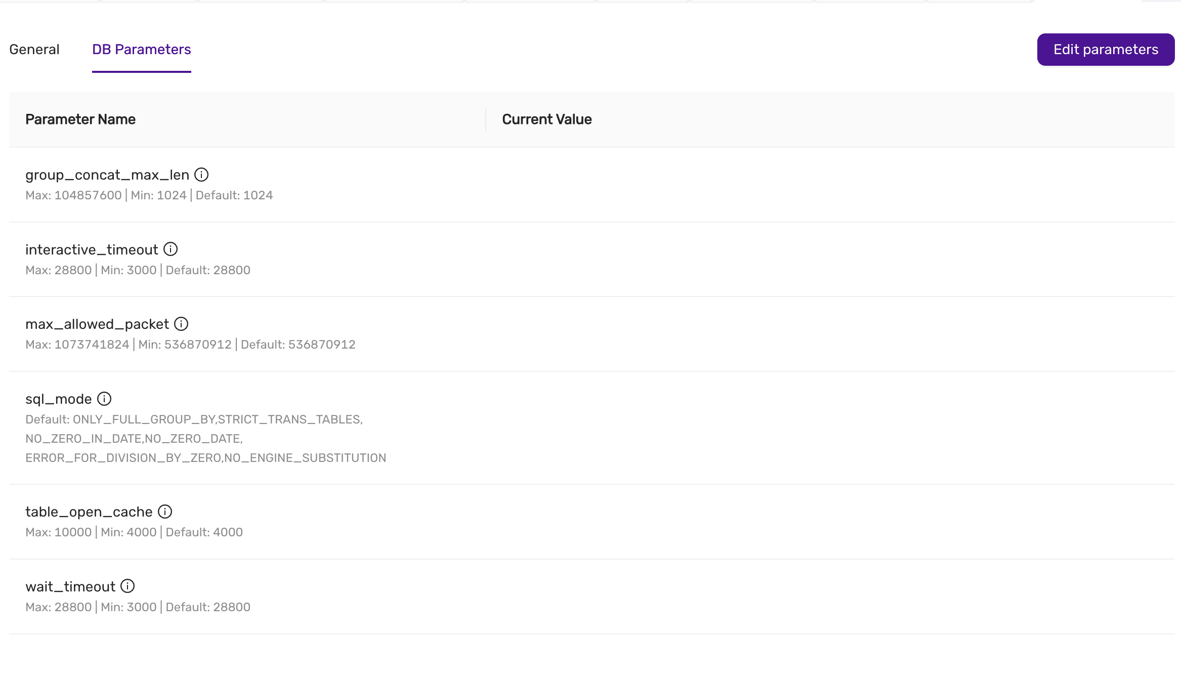Click info icon beside interactive_timeout

click(x=171, y=249)
